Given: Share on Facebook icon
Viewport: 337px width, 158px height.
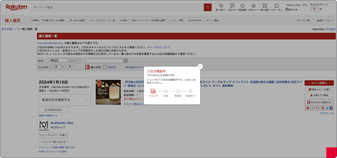Looking at the screenshot, I should pos(331,108).
